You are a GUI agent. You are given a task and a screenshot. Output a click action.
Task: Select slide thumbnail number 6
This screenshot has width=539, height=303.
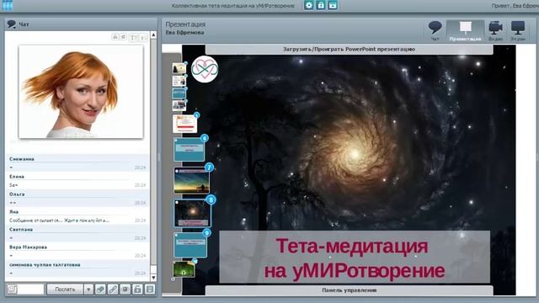(x=189, y=150)
